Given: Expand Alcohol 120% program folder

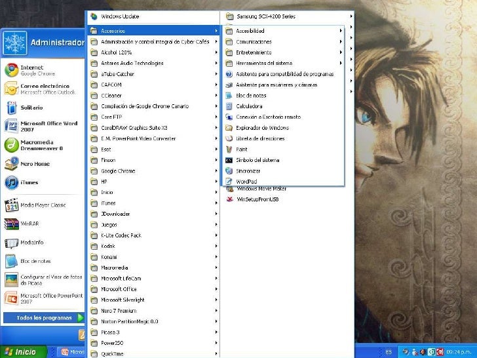Looking at the screenshot, I should pos(153,52).
